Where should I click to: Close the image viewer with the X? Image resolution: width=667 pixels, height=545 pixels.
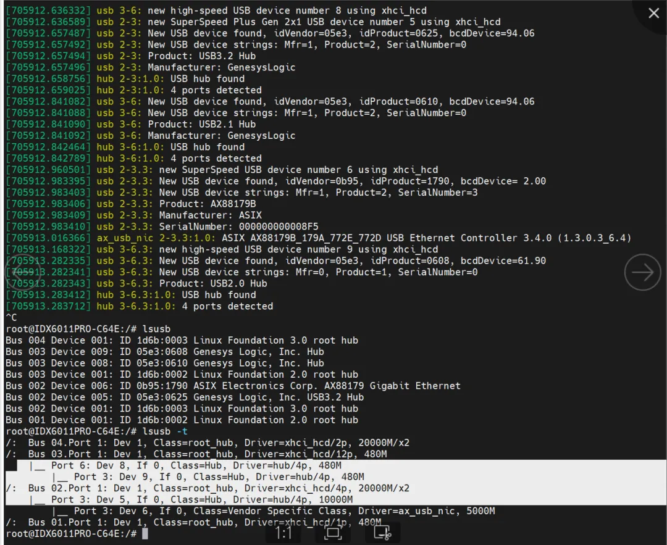coord(653,13)
